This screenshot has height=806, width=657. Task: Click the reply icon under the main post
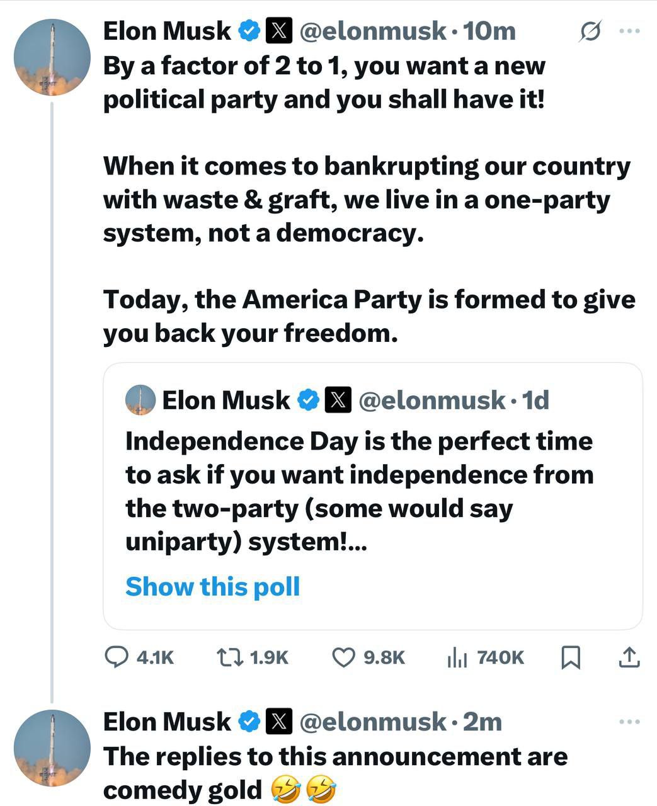pos(116,657)
